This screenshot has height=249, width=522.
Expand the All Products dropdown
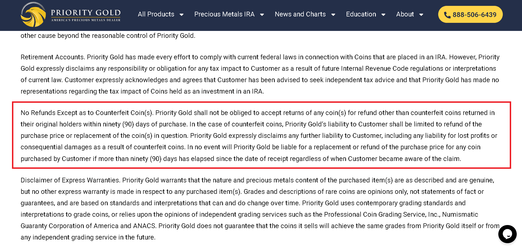(182, 14)
